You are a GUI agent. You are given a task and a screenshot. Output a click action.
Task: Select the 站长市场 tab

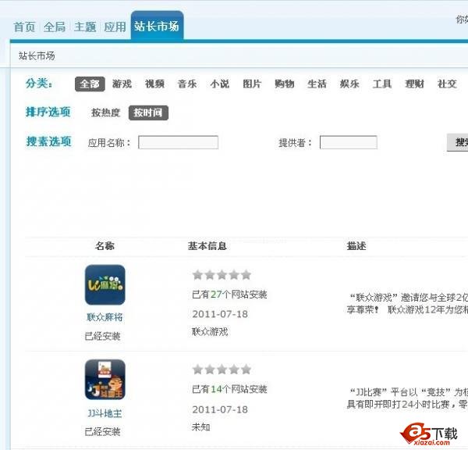pyautogui.click(x=157, y=26)
